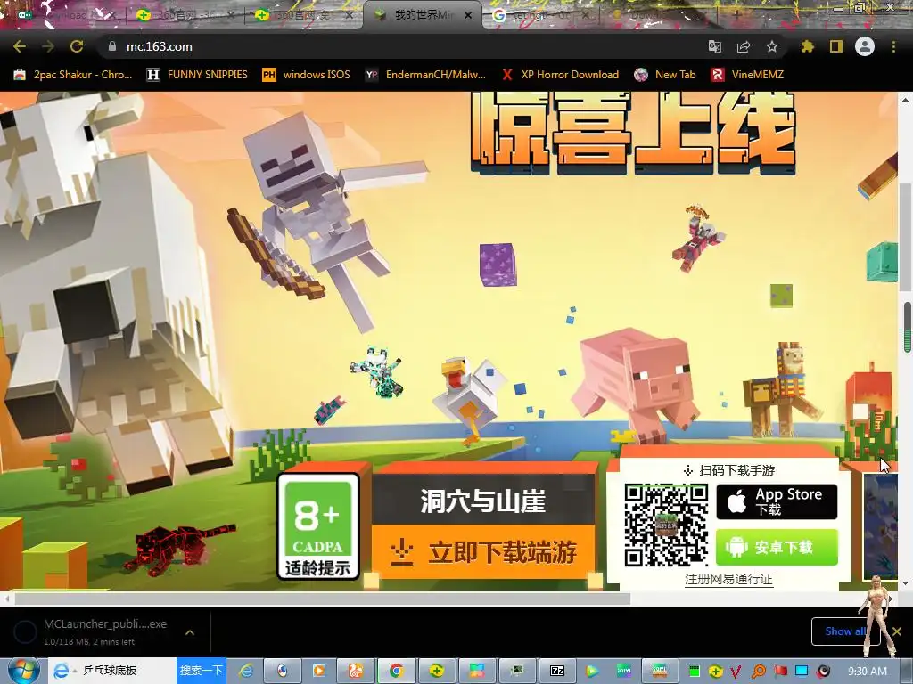This screenshot has width=913, height=684.
Task: Open the extensions puzzle icon
Action: (807, 46)
